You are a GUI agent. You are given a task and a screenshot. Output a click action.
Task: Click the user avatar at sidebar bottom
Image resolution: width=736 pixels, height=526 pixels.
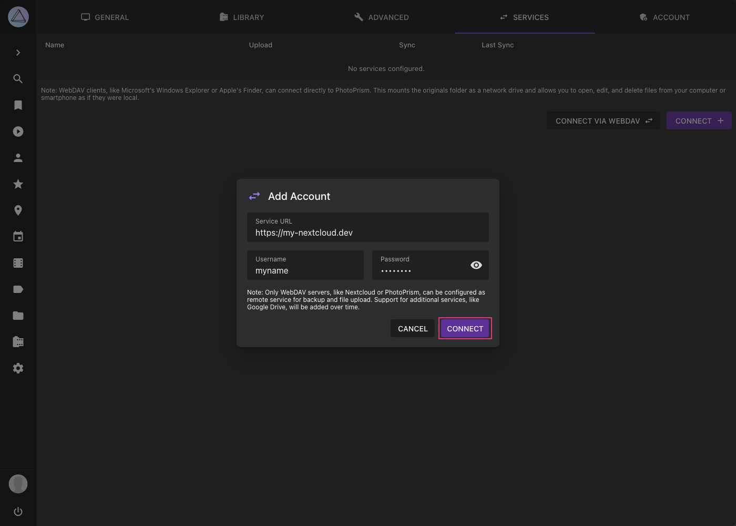18,483
